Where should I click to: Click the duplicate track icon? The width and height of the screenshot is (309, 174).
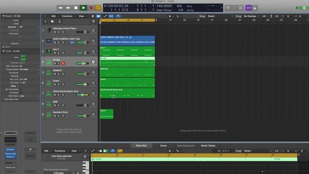point(53,22)
